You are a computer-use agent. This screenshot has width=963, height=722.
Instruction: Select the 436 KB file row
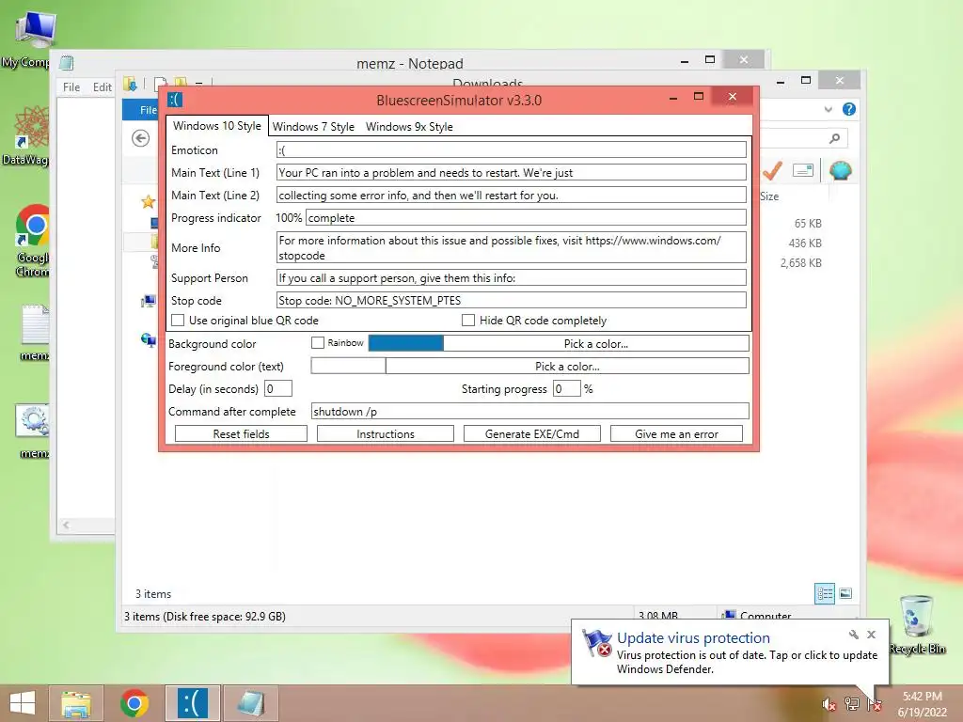[805, 243]
